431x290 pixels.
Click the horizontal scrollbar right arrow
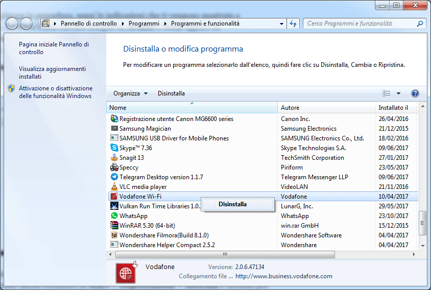(x=414, y=255)
